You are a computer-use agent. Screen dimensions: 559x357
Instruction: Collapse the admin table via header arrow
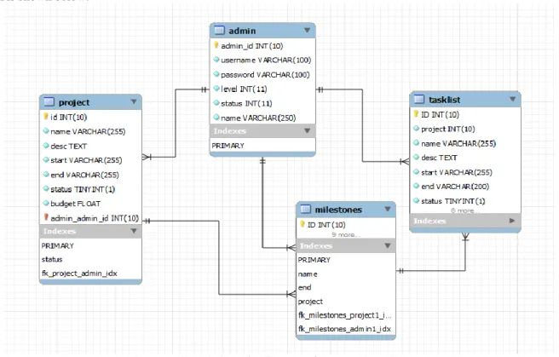tap(307, 31)
